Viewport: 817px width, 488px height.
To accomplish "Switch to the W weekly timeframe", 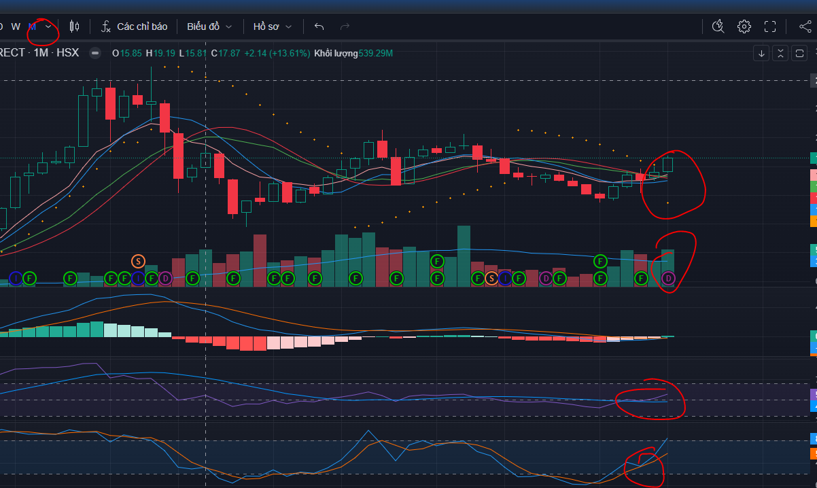I will click(16, 27).
